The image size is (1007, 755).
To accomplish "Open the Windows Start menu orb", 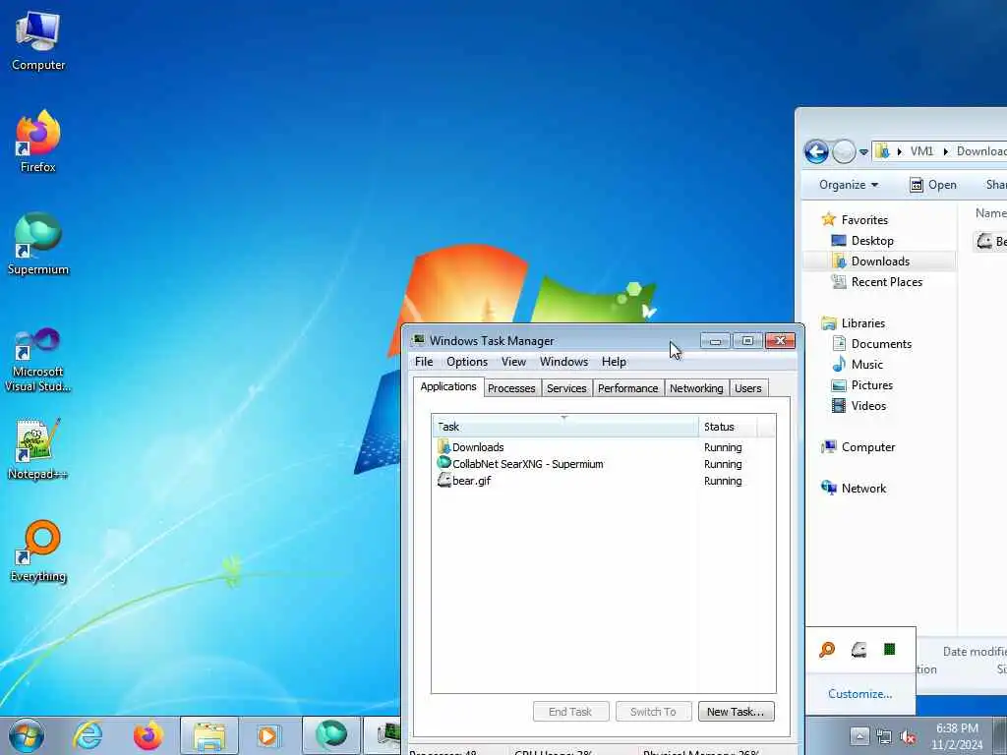I will click(27, 735).
